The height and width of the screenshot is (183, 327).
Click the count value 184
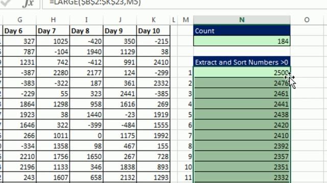click(242, 41)
